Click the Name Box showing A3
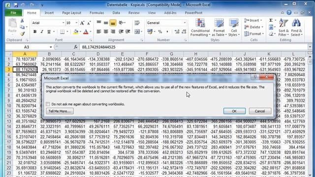The image size is (315, 177). click(27, 47)
